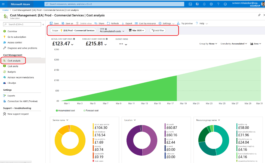Click the Add filter button
Viewport: 265px width, 163px height.
pyautogui.click(x=158, y=30)
